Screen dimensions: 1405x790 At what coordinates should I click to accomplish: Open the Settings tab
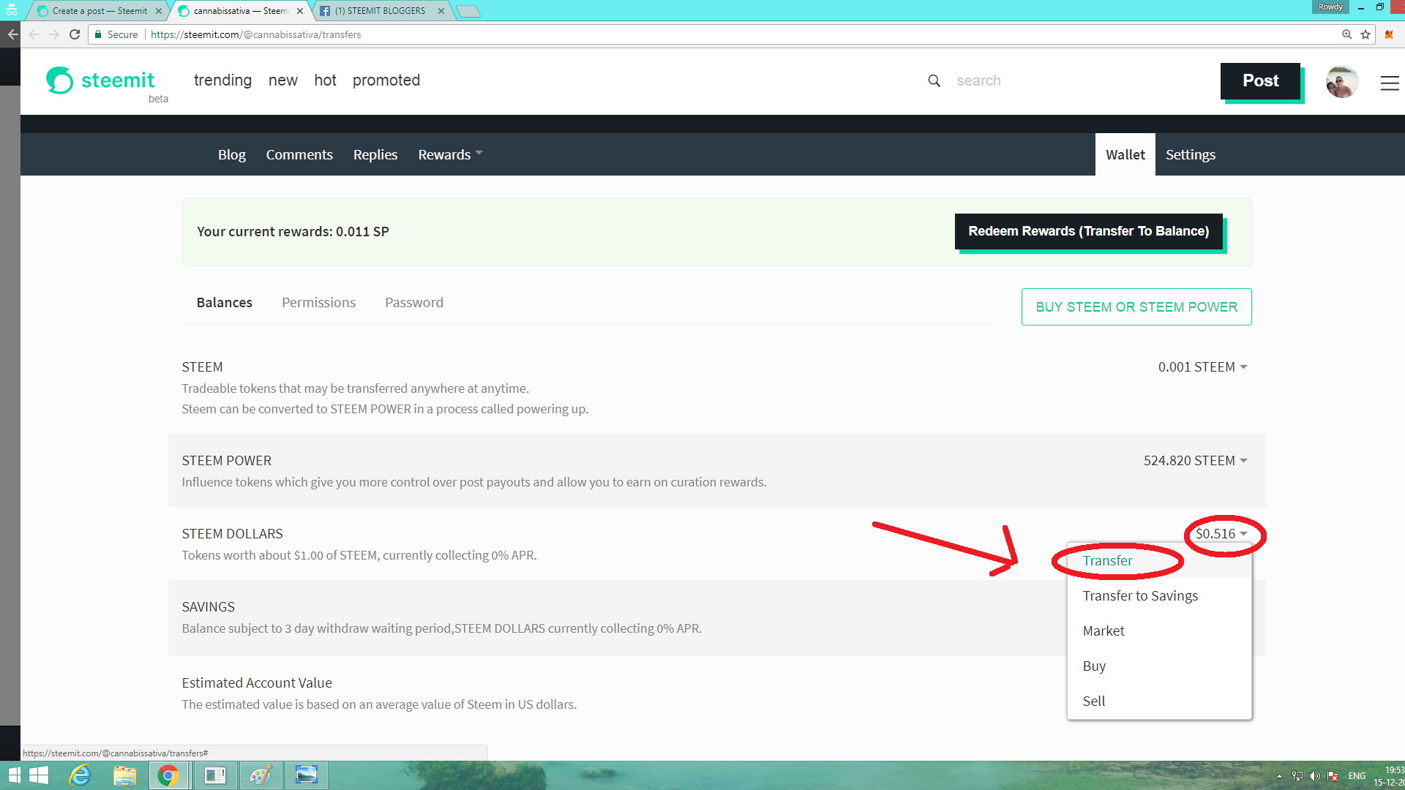tap(1190, 154)
